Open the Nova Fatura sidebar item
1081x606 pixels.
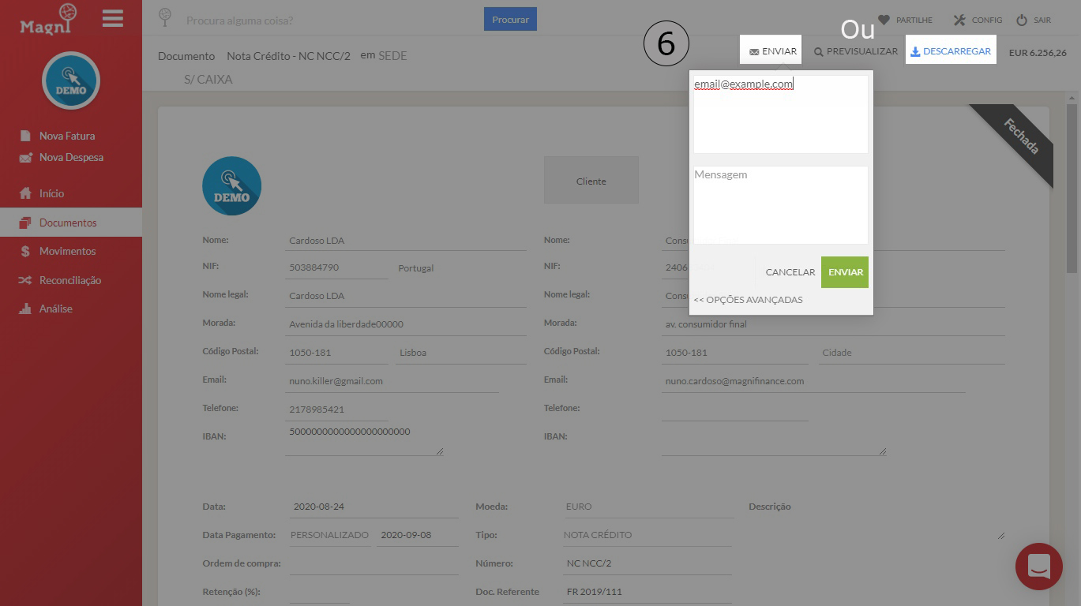point(68,135)
